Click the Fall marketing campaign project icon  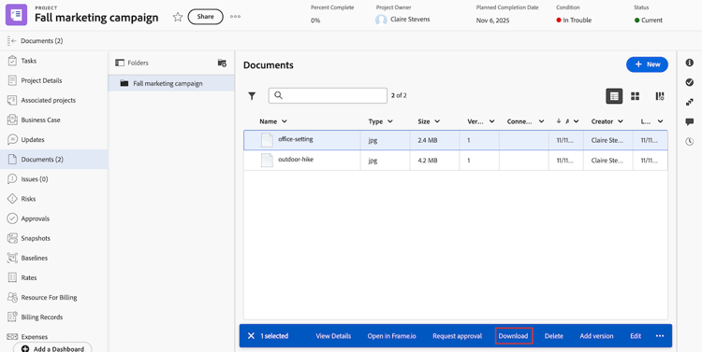coord(16,15)
